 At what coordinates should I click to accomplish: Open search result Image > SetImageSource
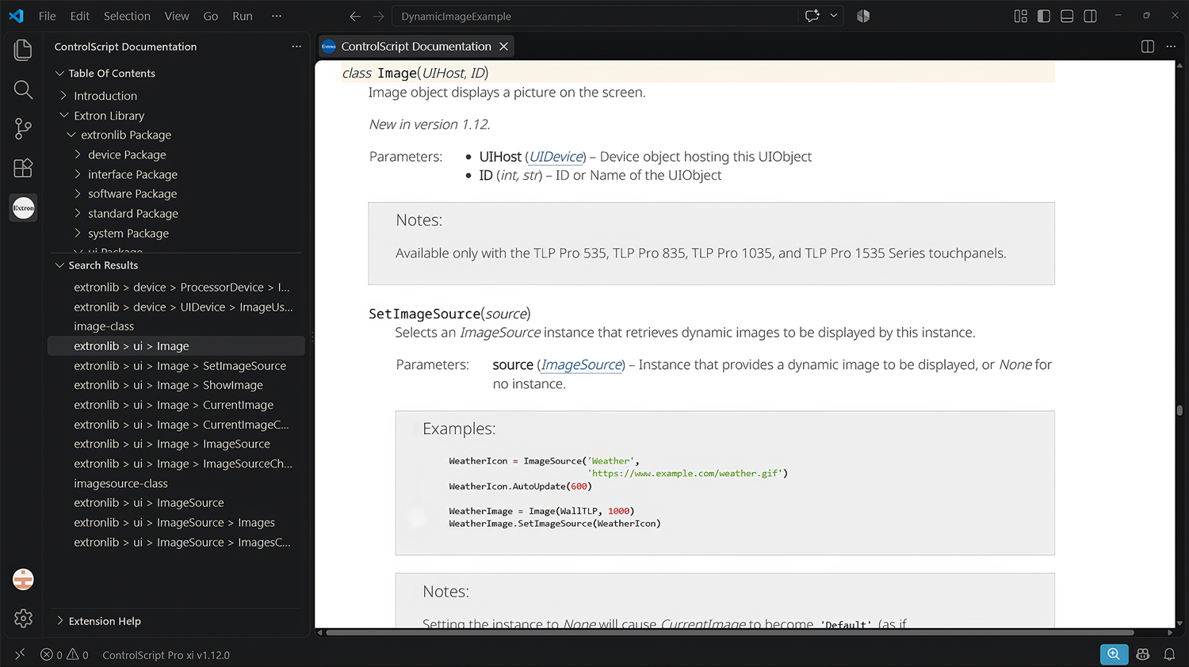(177, 366)
